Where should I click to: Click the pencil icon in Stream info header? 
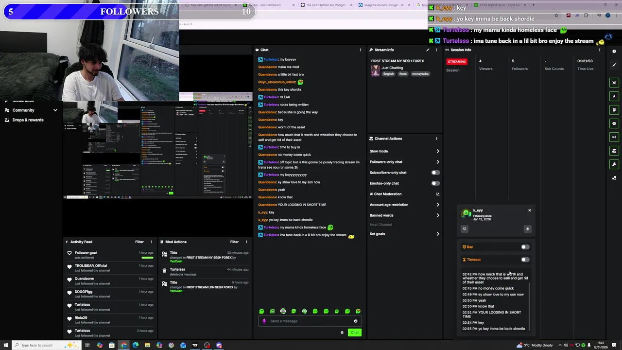pyautogui.click(x=428, y=50)
